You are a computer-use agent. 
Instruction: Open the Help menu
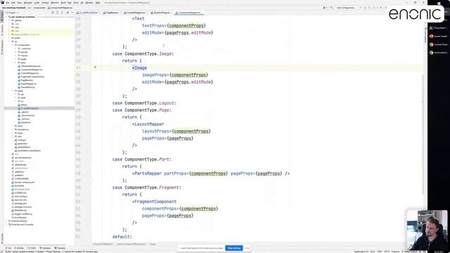pyautogui.click(x=98, y=3)
